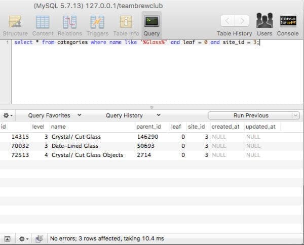Select created_at NULL in Date-Lined Glass row
This screenshot has width=304, height=245.
pos(219,146)
